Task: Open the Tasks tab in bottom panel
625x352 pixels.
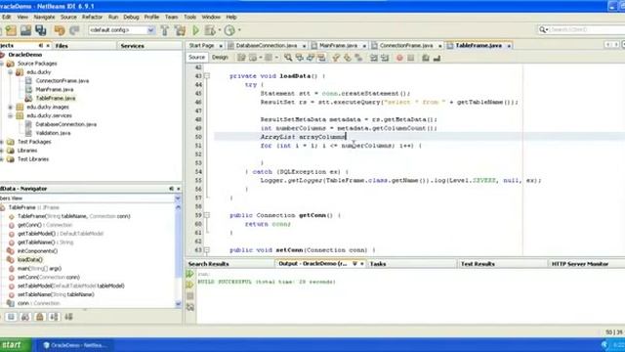Action: tap(378, 264)
